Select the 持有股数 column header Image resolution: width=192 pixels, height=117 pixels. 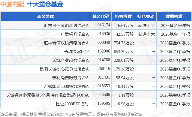(123, 16)
